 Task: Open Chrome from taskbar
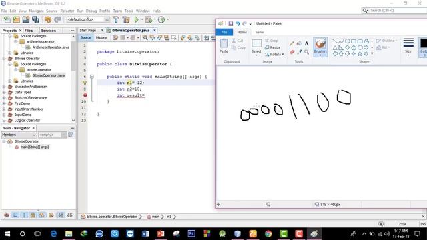(x=268, y=234)
